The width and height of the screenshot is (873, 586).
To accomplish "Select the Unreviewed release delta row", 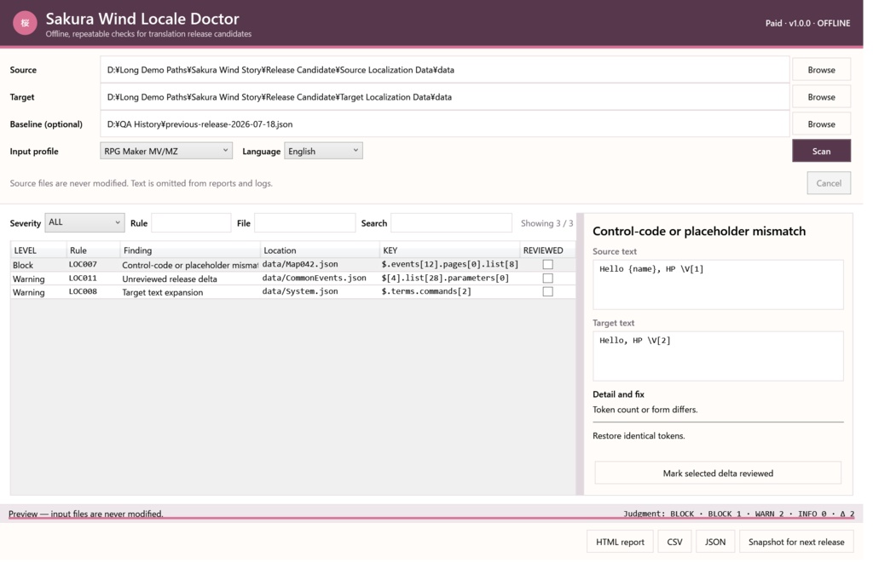I will click(293, 278).
